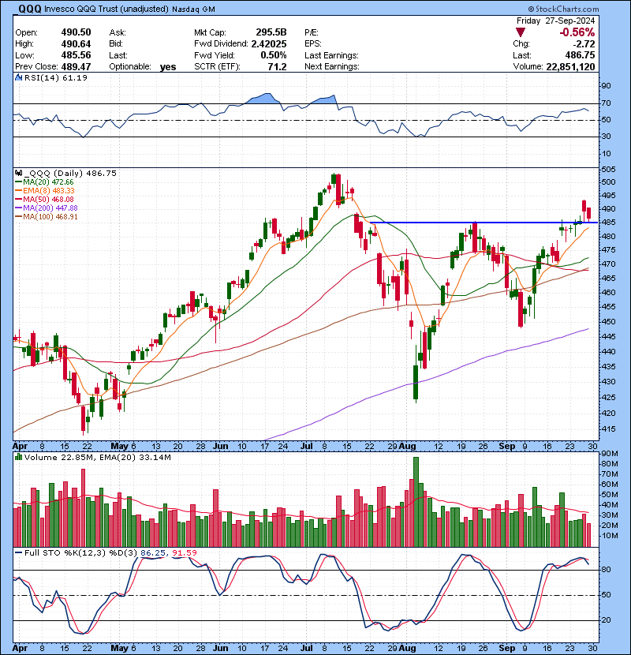Select the candlestick icon beside _QQQ (Daily)
Viewport: 631px width, 655px height.
pos(19,174)
